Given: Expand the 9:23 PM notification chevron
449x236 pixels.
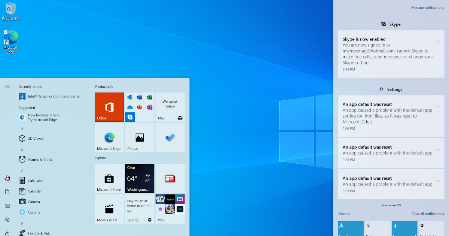Looking at the screenshot, I should (x=438, y=181).
